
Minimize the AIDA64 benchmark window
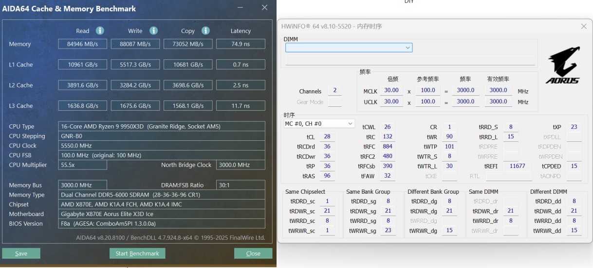[x=240, y=8]
